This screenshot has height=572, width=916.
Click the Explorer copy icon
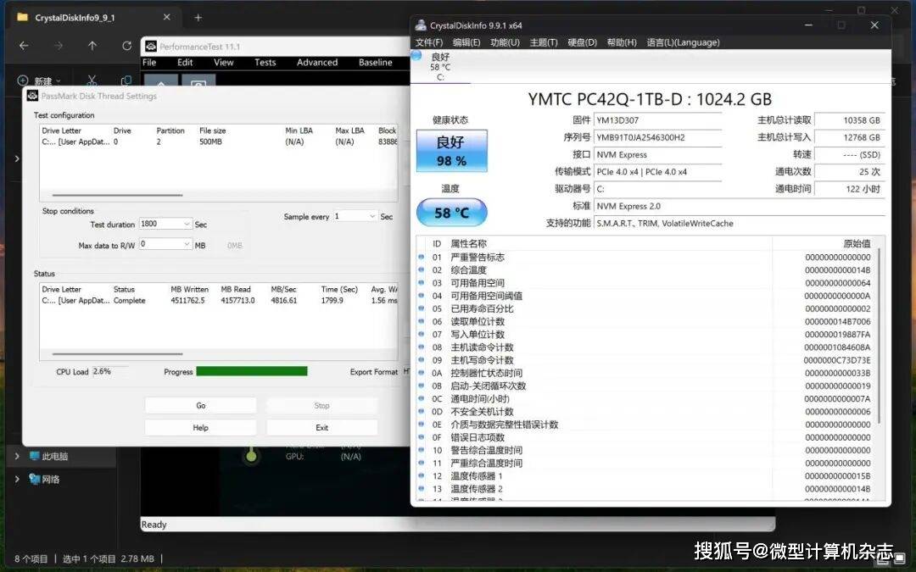click(x=126, y=80)
